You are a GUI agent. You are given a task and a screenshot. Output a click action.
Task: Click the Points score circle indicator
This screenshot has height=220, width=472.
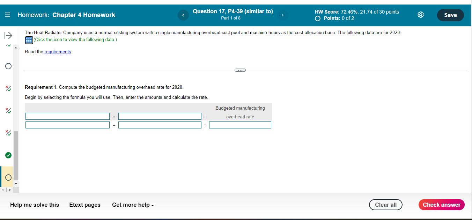coord(317,18)
